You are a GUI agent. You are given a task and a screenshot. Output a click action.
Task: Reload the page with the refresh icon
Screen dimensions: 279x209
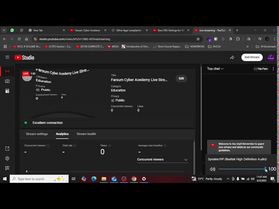19,39
